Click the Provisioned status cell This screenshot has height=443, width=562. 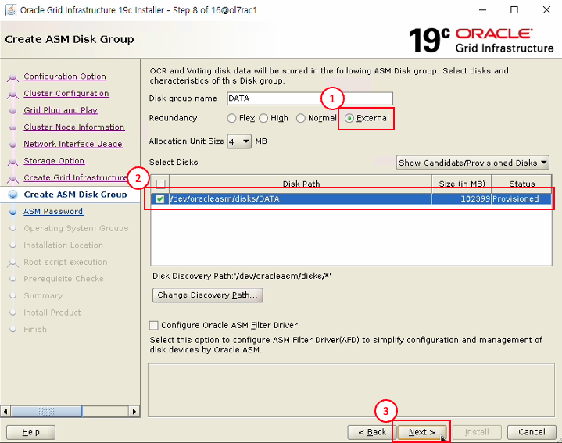pyautogui.click(x=521, y=198)
